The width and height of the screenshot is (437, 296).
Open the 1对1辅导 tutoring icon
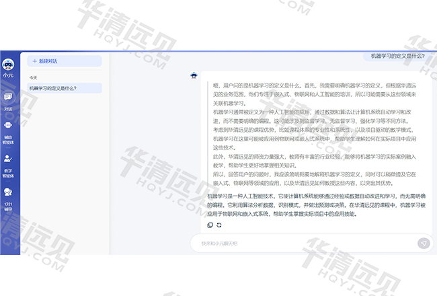click(9, 192)
